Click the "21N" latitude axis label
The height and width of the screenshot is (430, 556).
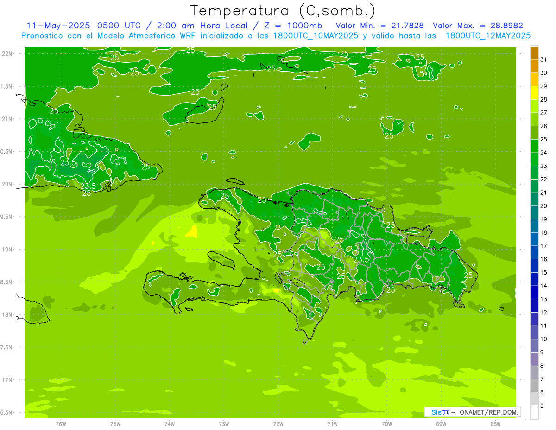tap(7, 119)
